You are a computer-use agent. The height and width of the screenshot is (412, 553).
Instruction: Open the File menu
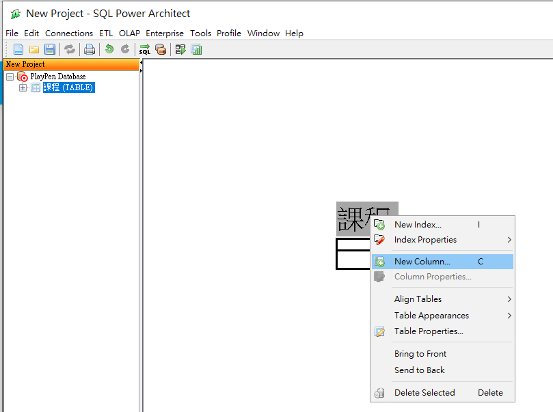coord(12,33)
